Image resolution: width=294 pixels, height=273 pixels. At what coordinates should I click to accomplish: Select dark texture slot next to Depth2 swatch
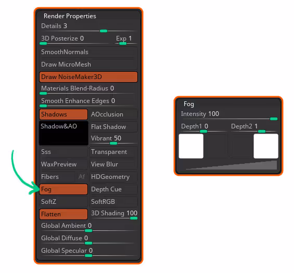(241, 146)
